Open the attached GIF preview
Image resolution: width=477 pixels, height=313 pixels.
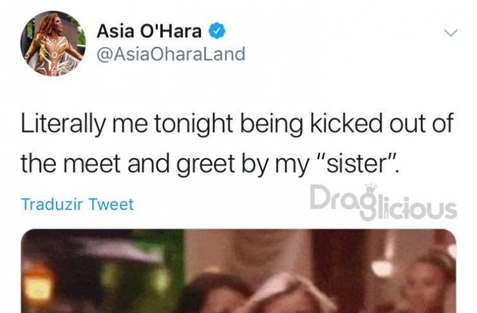click(x=238, y=271)
